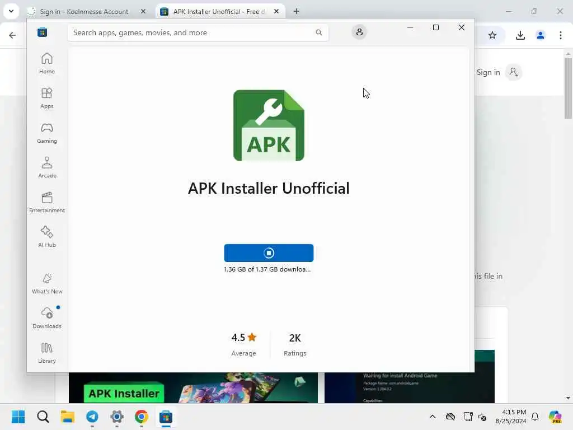Open the Arcade section
This screenshot has height=430, width=573.
[x=47, y=168]
